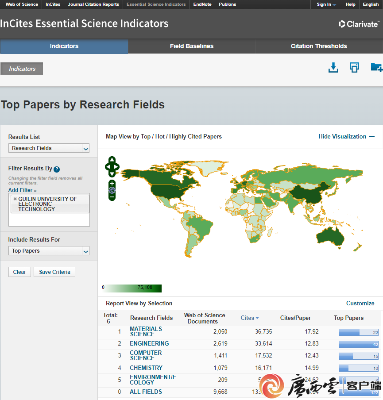Remove the Guilin University filter

pos(15,199)
